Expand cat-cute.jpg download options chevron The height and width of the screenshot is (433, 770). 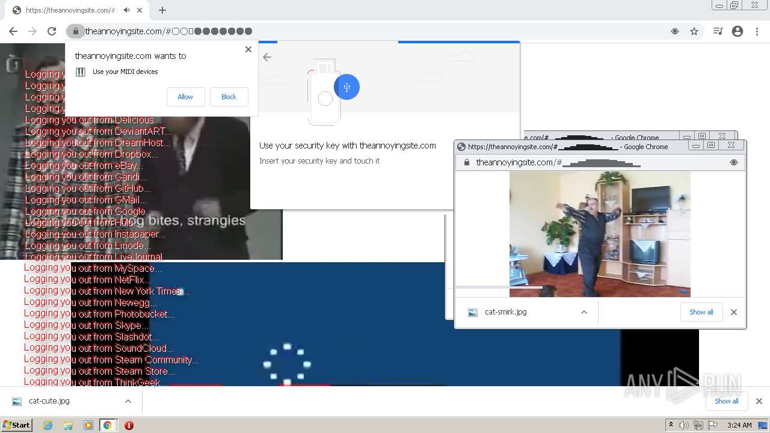[x=128, y=401]
